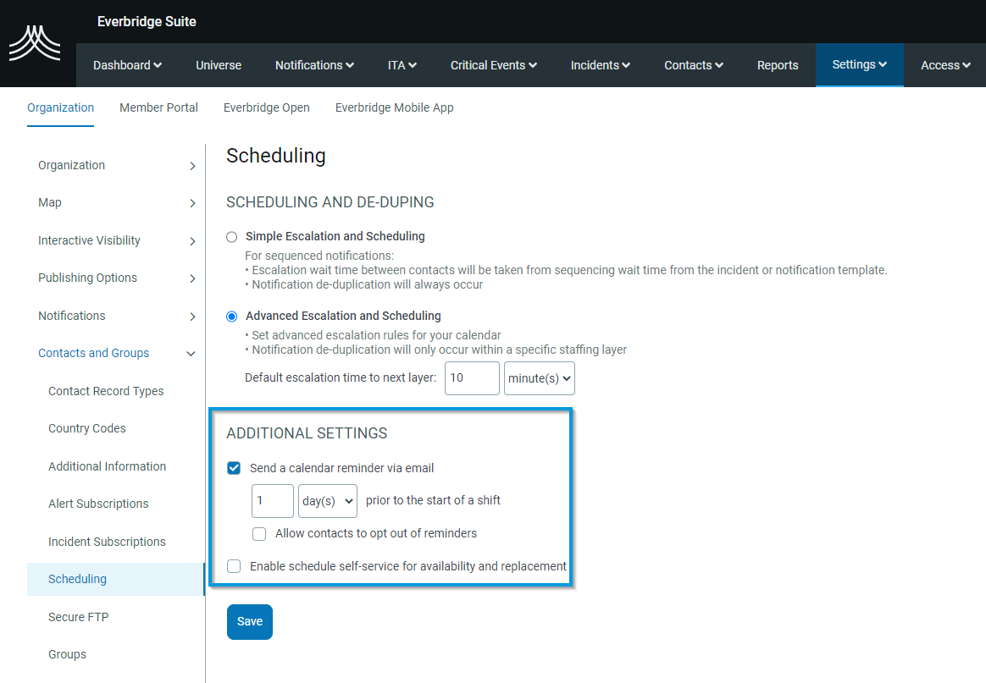This screenshot has height=683, width=986.
Task: Open sidebar Notifications settings item
Action: (72, 316)
